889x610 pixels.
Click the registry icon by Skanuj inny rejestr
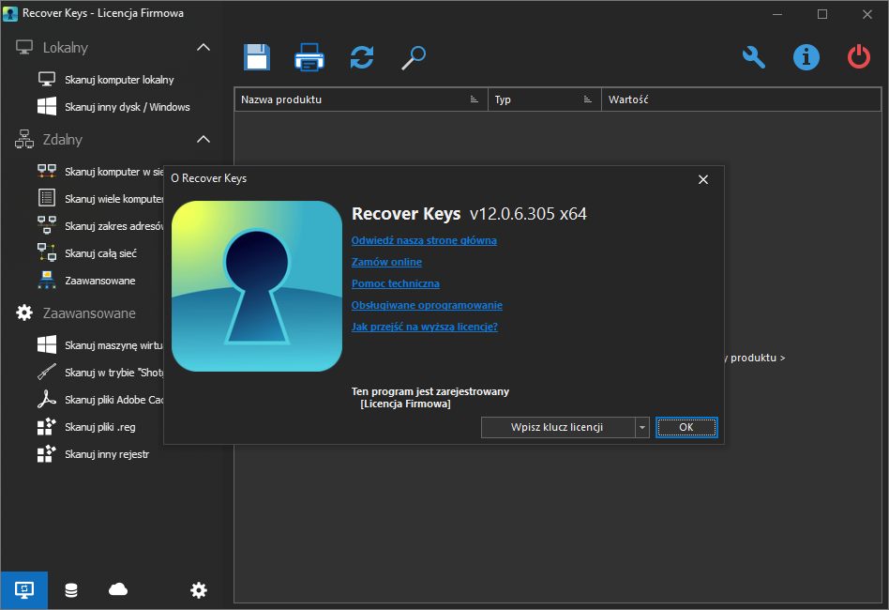click(x=47, y=453)
